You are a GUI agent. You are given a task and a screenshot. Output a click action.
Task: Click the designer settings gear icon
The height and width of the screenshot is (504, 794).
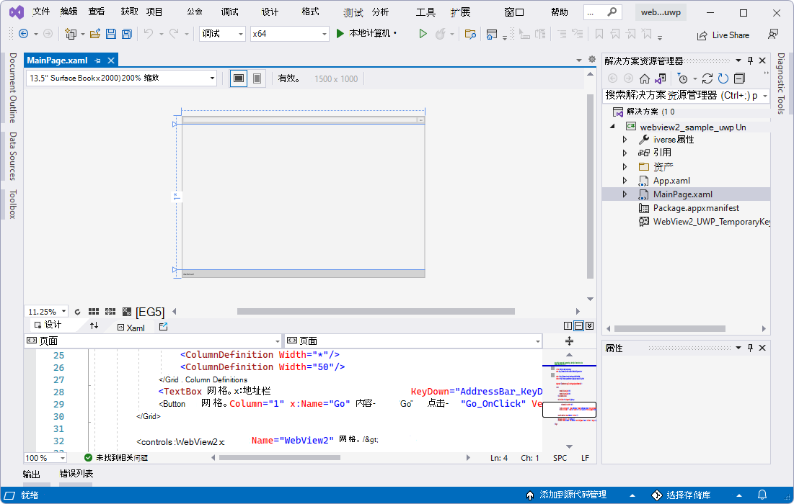pyautogui.click(x=592, y=60)
